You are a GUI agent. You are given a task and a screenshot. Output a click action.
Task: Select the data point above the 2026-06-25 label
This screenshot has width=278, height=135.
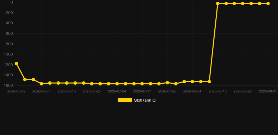[92, 84]
